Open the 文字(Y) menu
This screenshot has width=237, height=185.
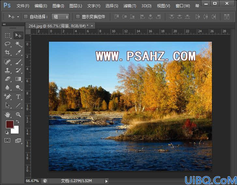coord(94,6)
